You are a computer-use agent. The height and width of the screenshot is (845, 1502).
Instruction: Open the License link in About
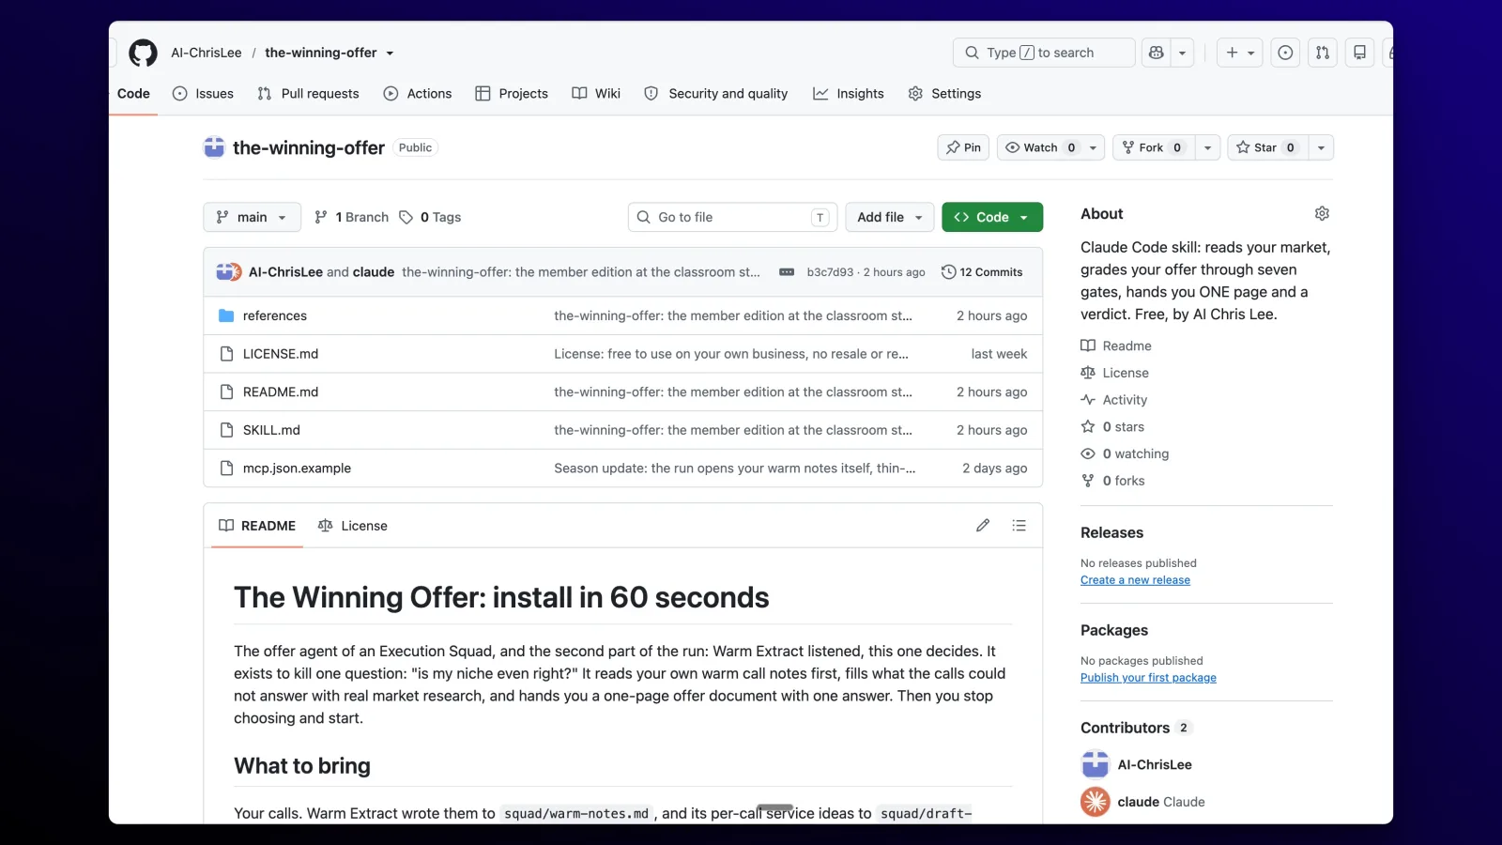click(x=1115, y=373)
